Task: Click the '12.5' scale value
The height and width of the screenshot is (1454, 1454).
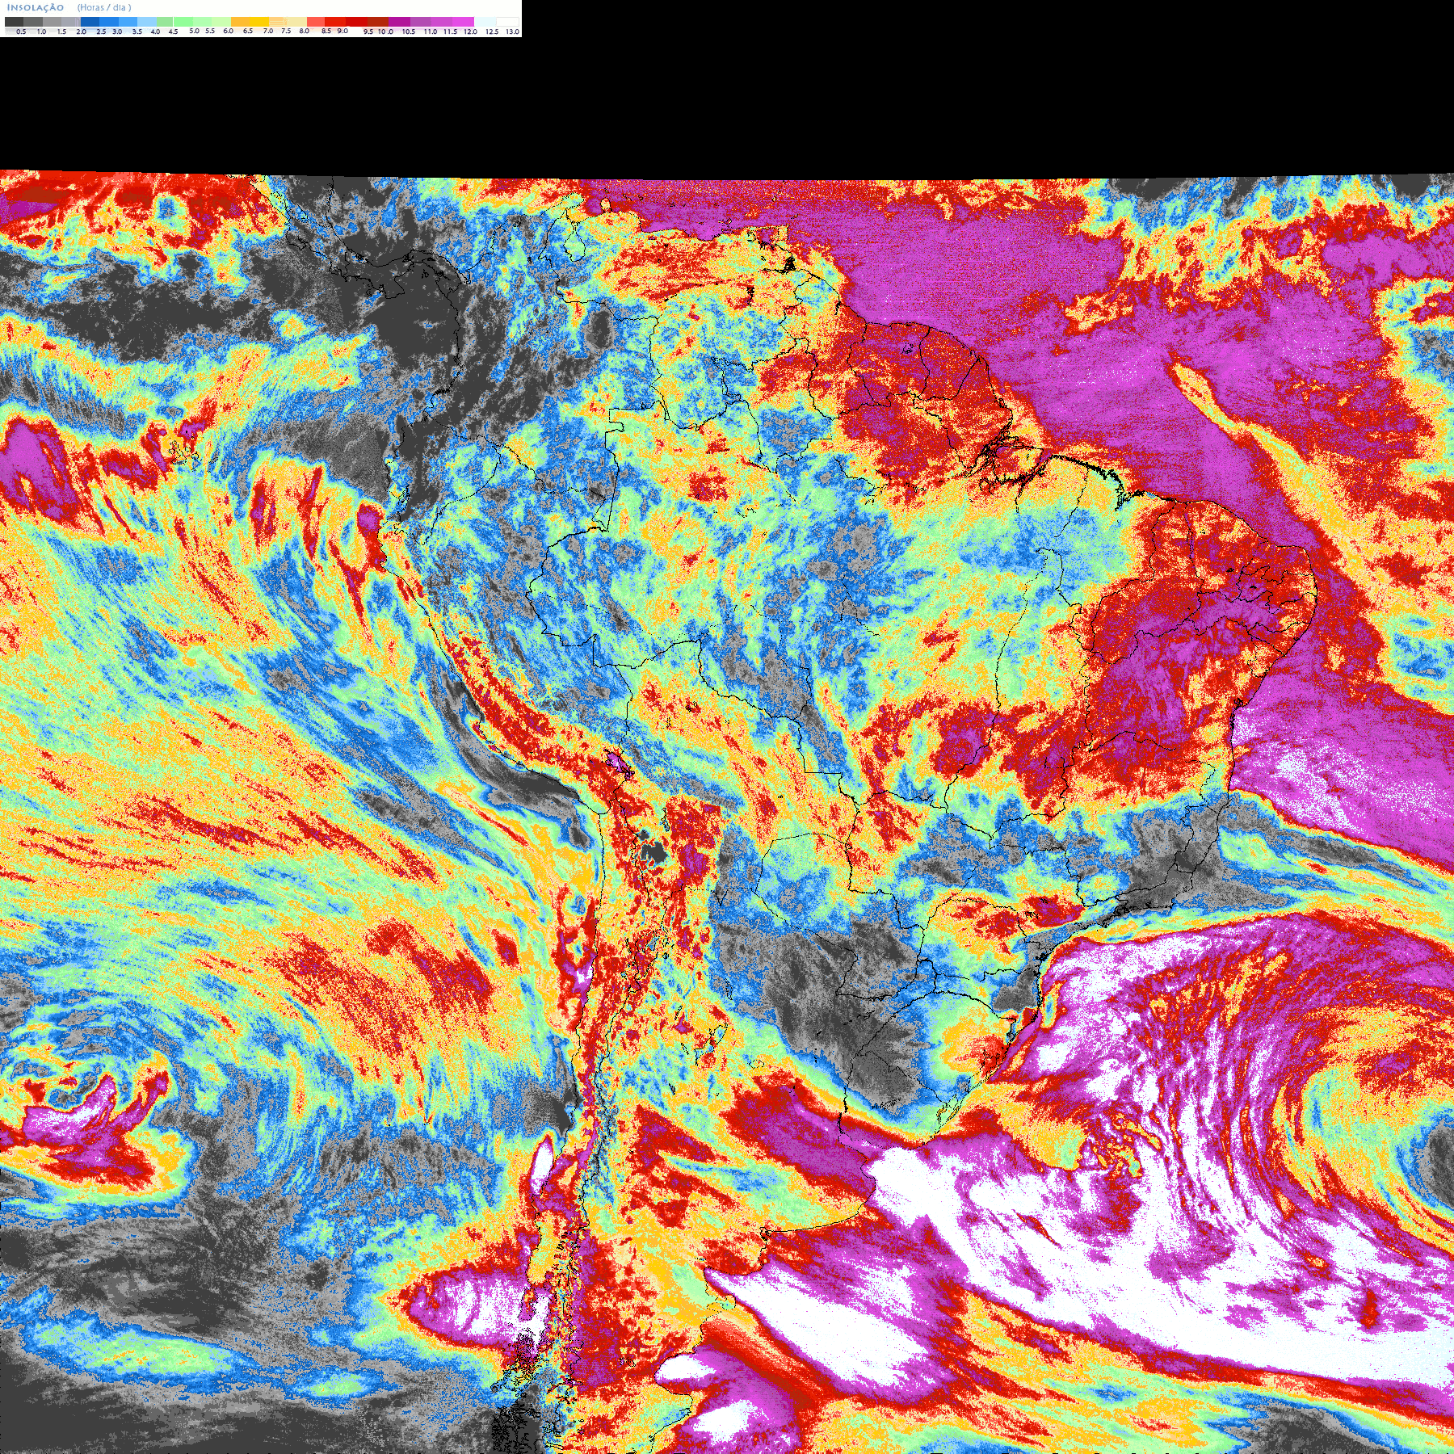Action: click(492, 32)
